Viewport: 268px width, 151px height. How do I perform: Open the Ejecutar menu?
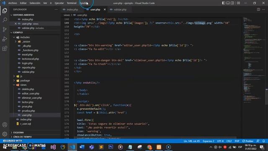[x=59, y=3]
